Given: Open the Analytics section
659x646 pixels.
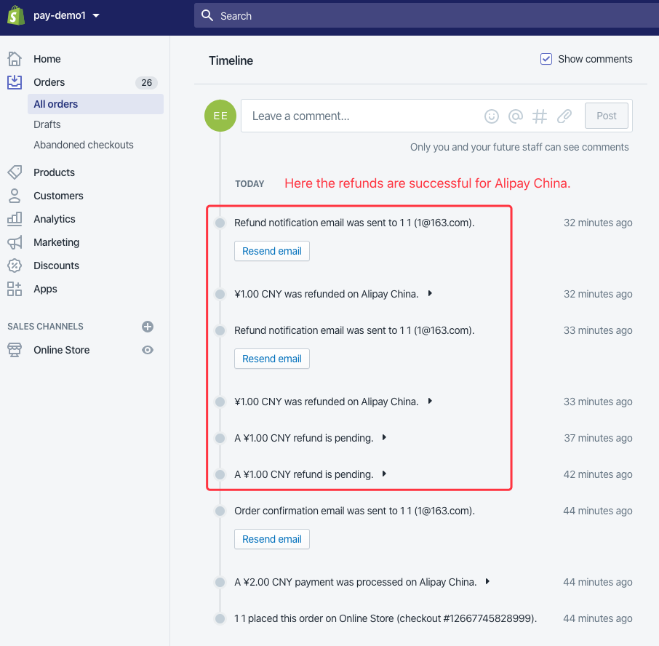Looking at the screenshot, I should (54, 219).
